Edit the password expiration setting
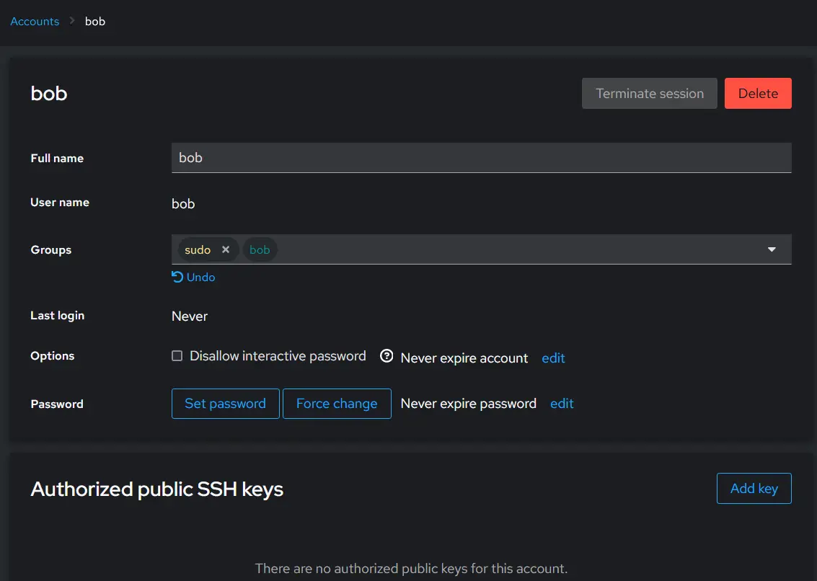The image size is (817, 581). tap(562, 404)
